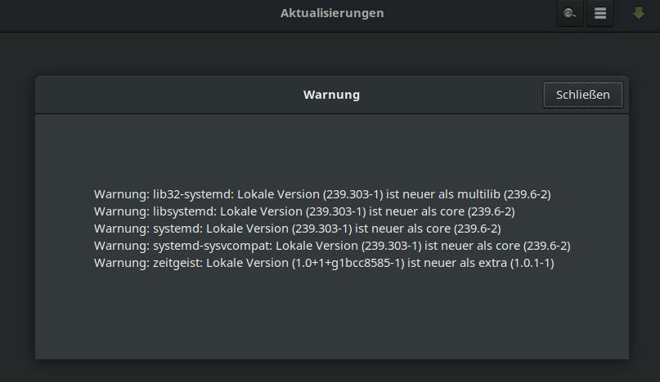This screenshot has height=382, width=660.
Task: Close the warning dialog with Schließen
Action: [582, 95]
